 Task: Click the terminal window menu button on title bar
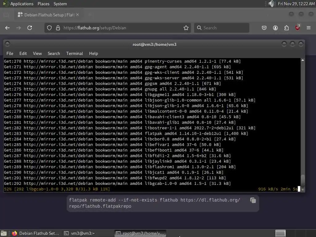tap(7, 44)
